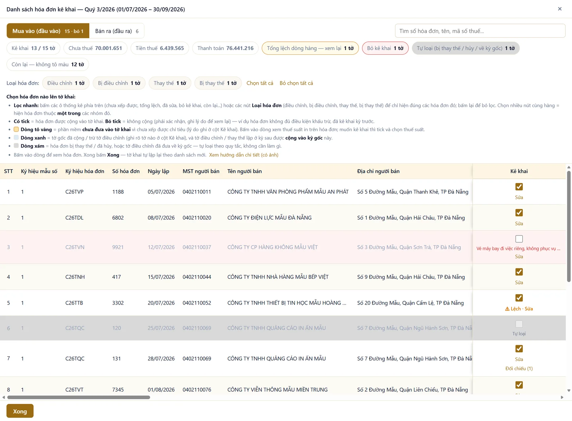This screenshot has width=572, height=421.
Task: Click the table's scroll down arrow
Action: click(x=569, y=391)
